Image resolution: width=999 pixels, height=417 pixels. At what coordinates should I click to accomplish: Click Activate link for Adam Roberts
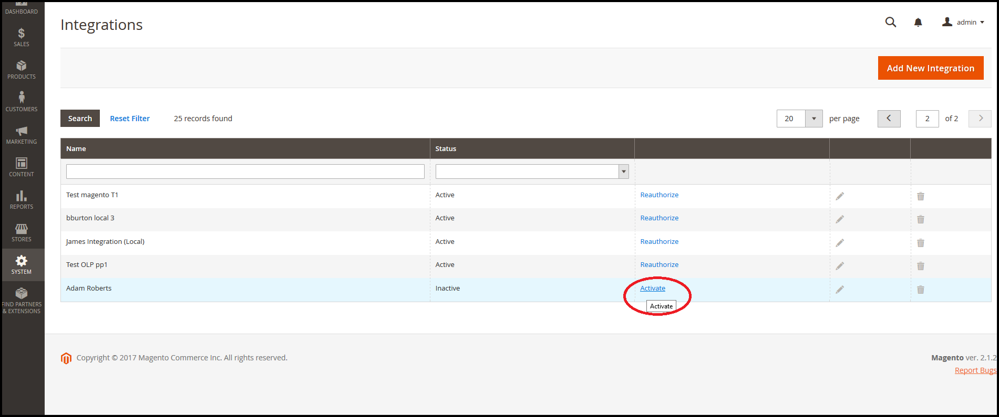(x=652, y=288)
